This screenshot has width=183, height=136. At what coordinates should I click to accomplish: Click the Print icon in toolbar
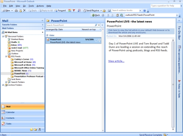tap(16, 11)
